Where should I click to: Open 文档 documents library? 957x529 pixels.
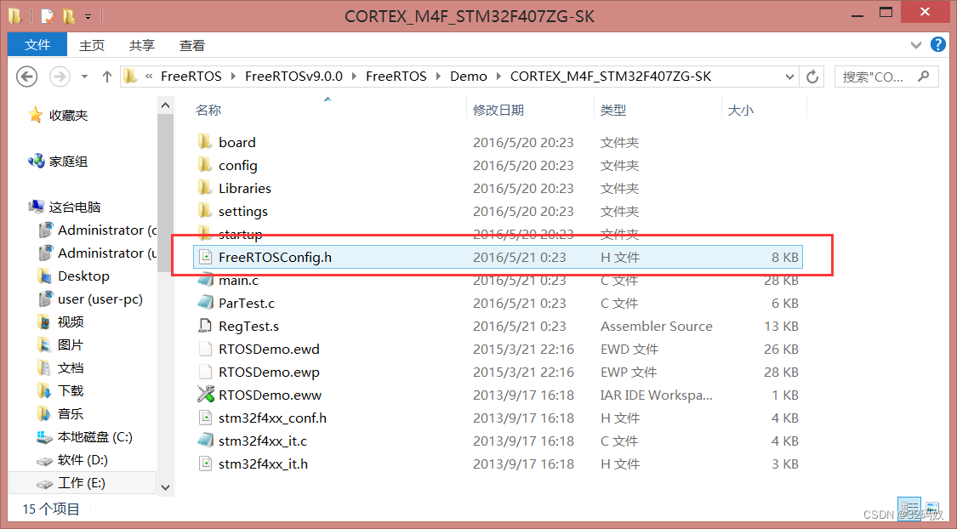71,368
